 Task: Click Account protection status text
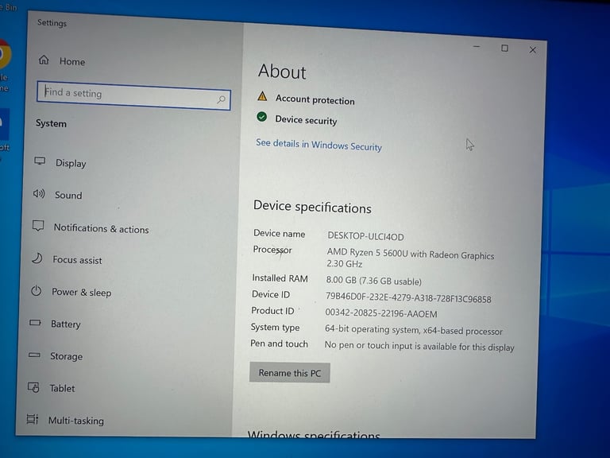pyautogui.click(x=315, y=99)
